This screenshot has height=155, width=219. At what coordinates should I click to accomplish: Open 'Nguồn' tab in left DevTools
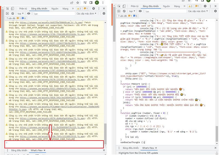55,9
